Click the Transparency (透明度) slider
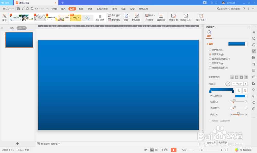Viewport: 257px width, 153px height. pos(238,108)
